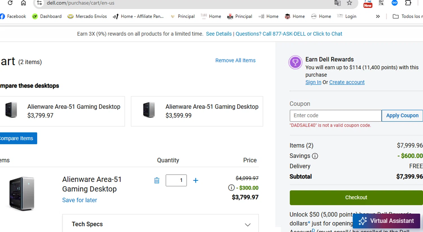Focus the coupon Enter code field

coord(336,116)
